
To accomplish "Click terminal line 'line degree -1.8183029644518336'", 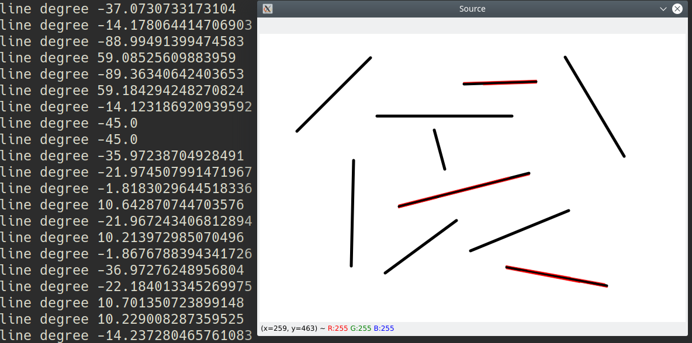I will click(126, 188).
